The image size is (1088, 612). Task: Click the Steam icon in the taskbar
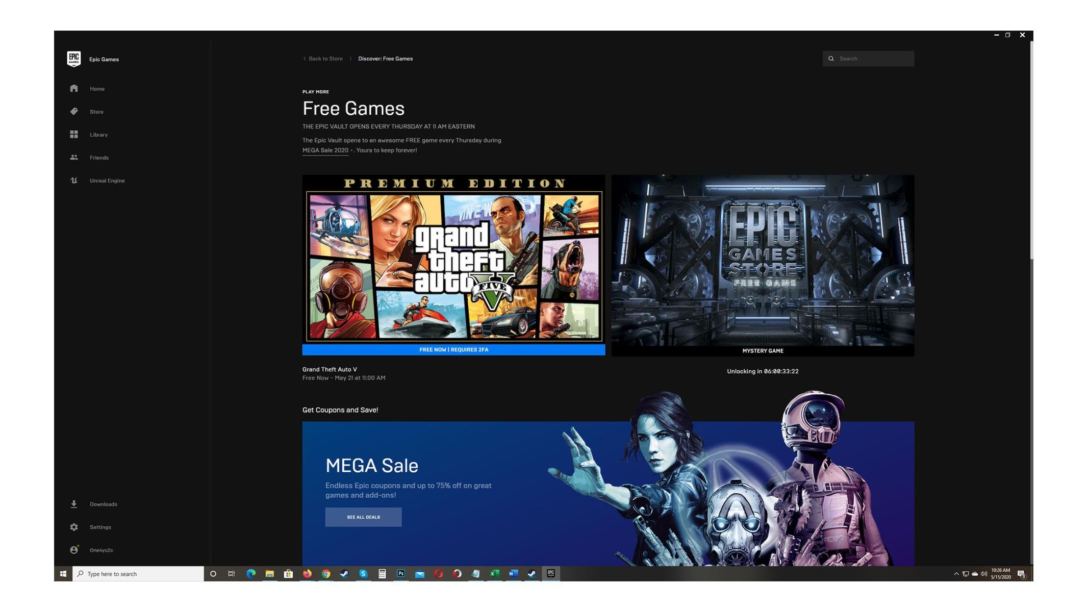pyautogui.click(x=344, y=573)
